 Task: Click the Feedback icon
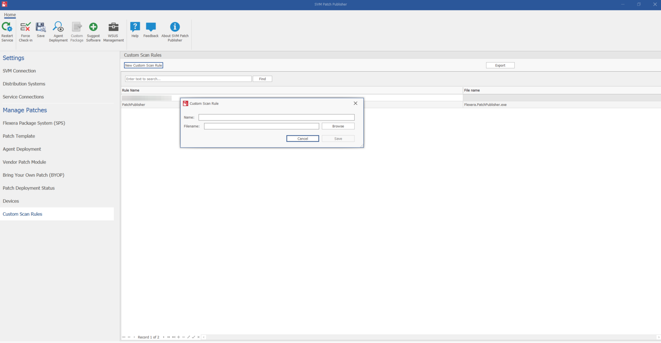coord(151,27)
